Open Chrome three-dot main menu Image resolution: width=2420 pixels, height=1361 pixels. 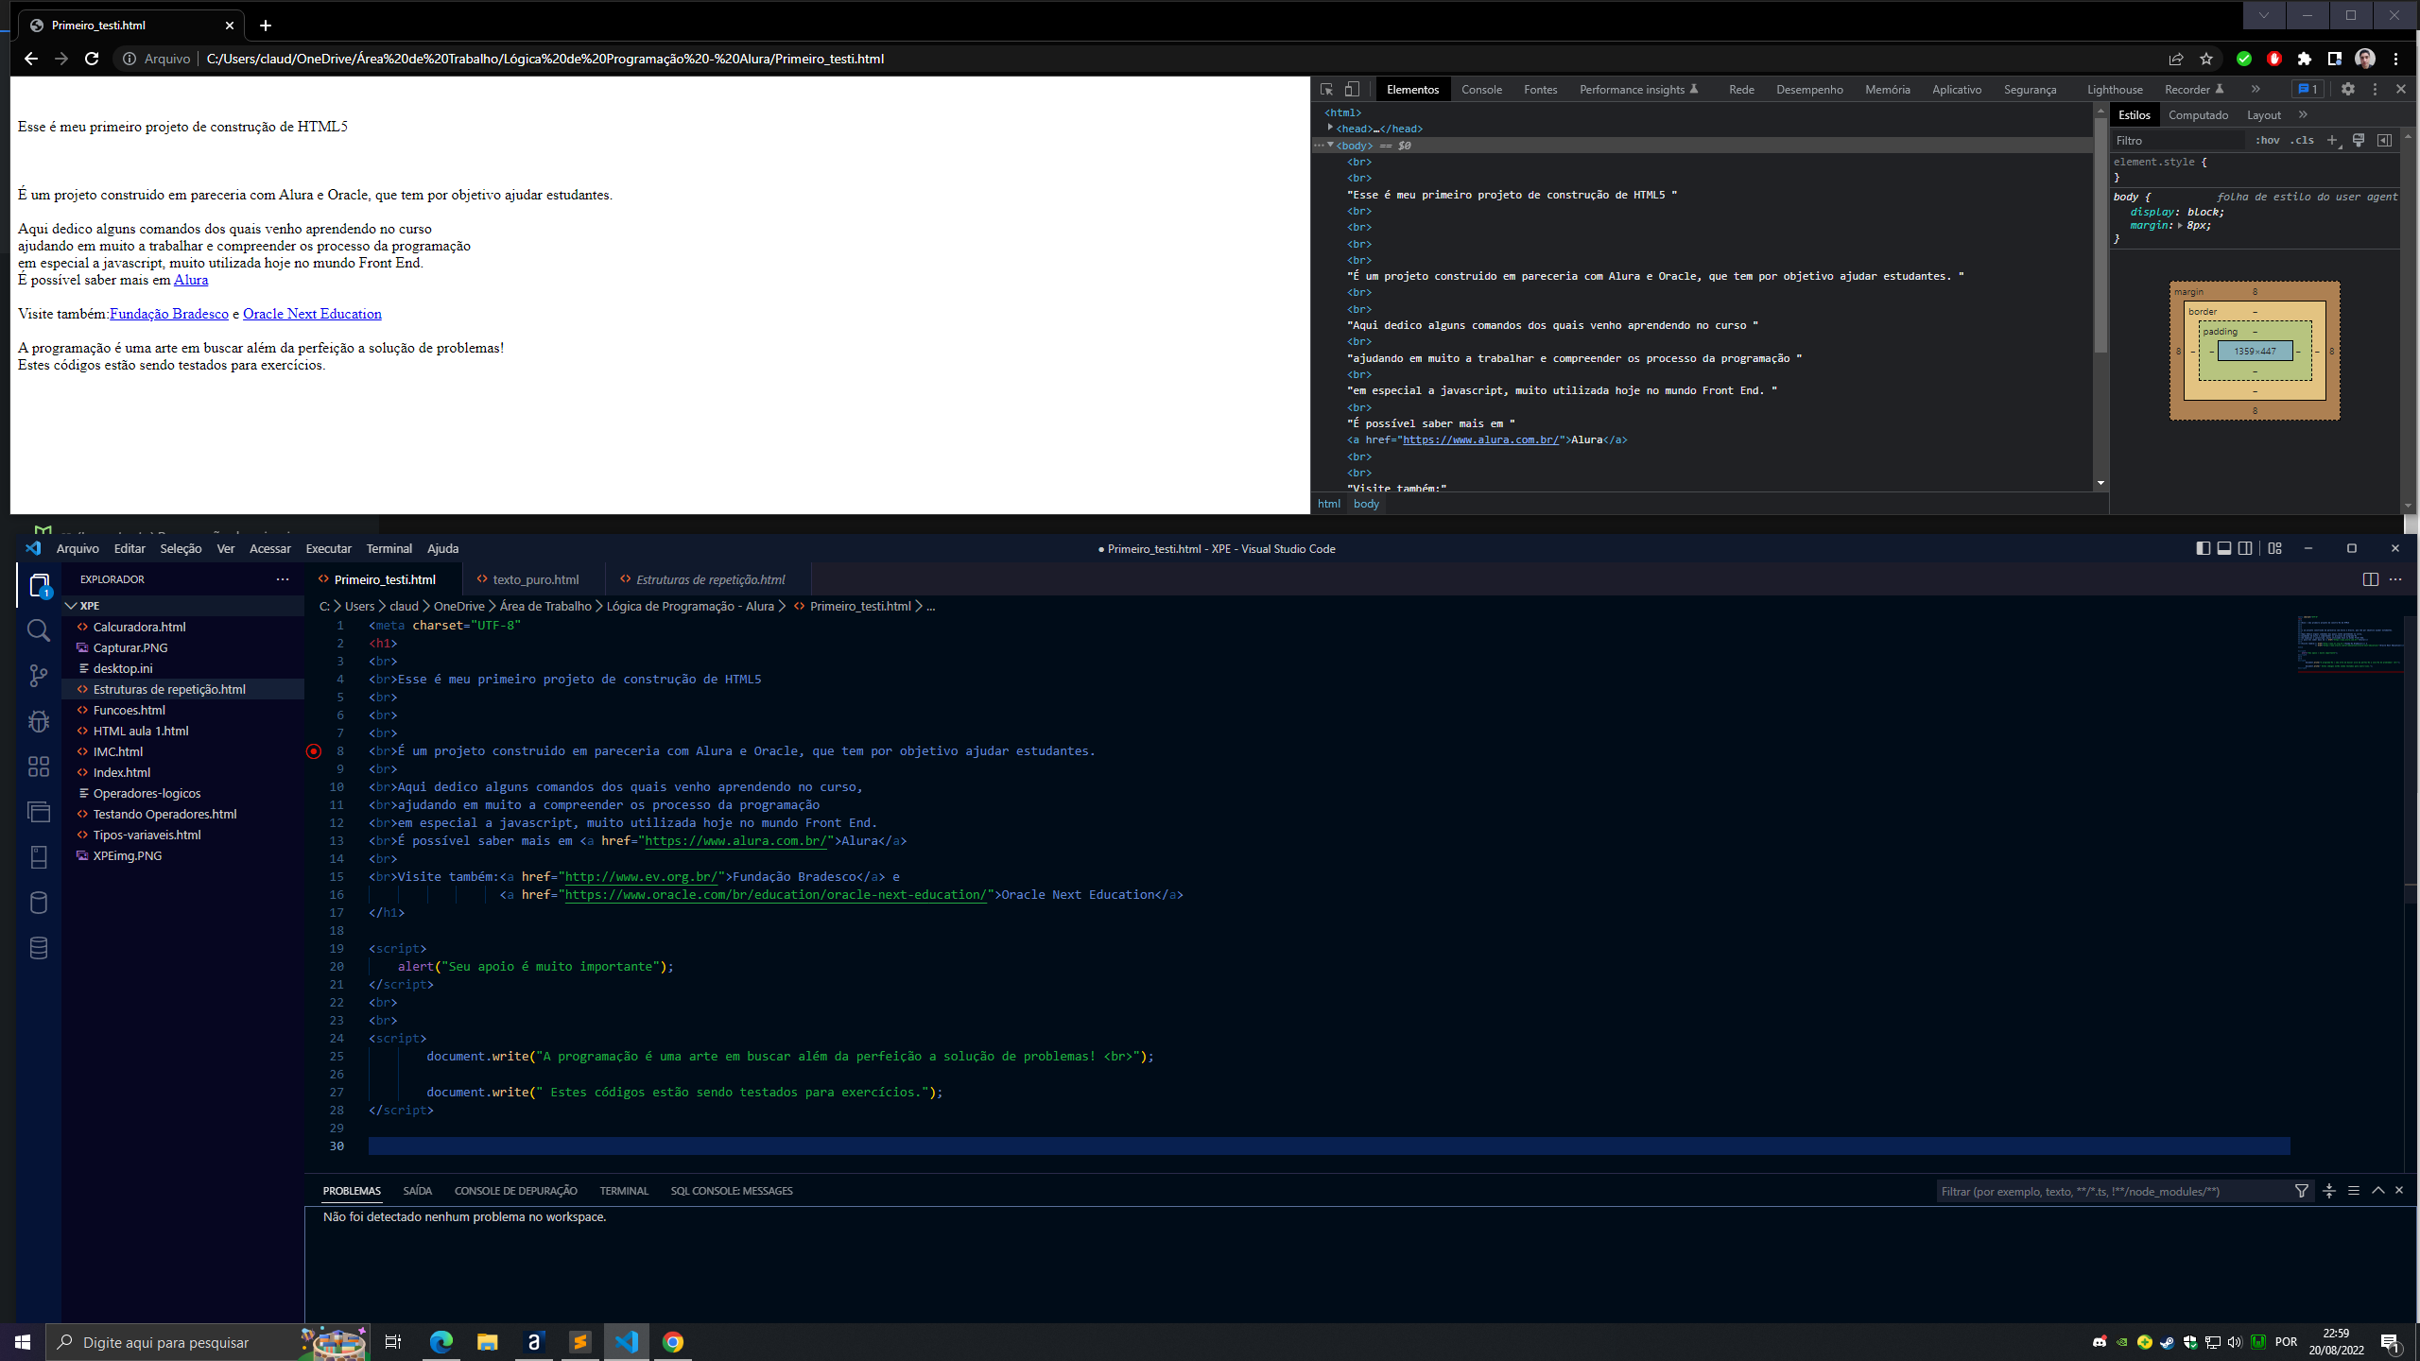(x=2395, y=59)
